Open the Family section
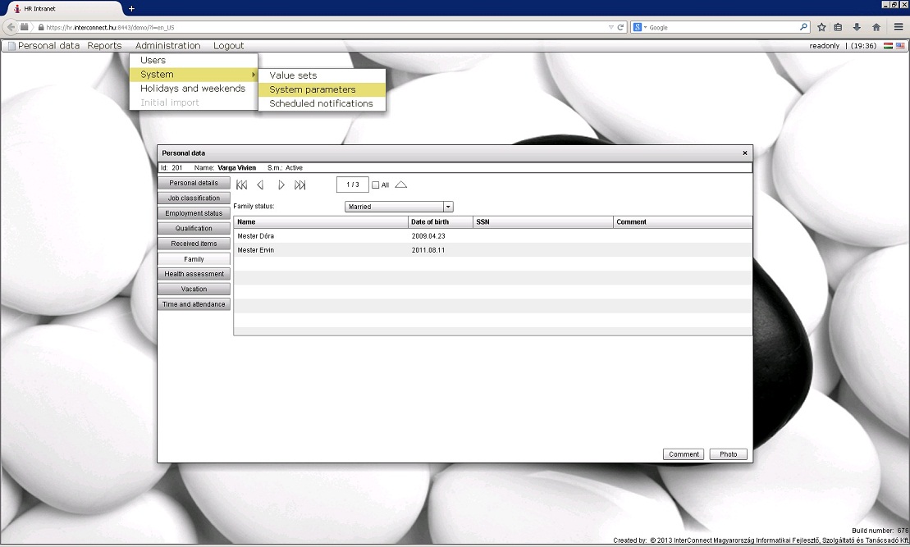Screen dimensions: 910x547 194,258
